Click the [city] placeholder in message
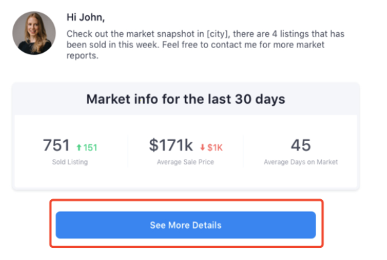This screenshot has height=260, width=387. pos(218,34)
